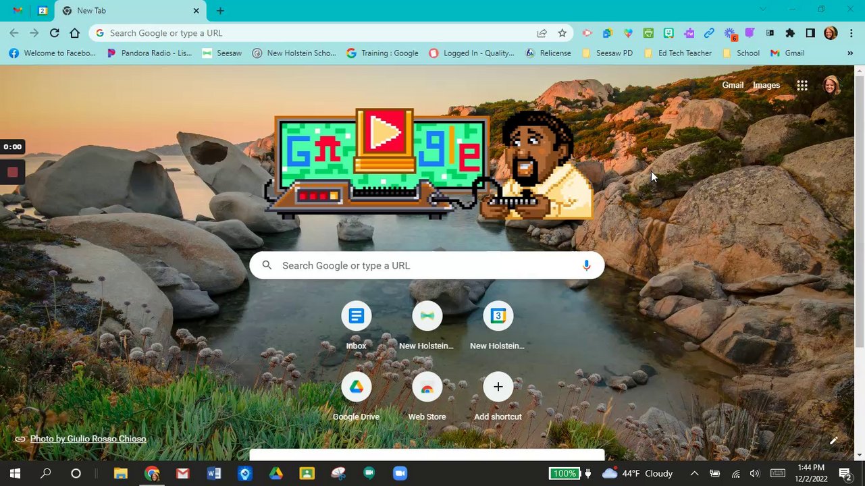Open the extension showing badge number 6

[729, 33]
